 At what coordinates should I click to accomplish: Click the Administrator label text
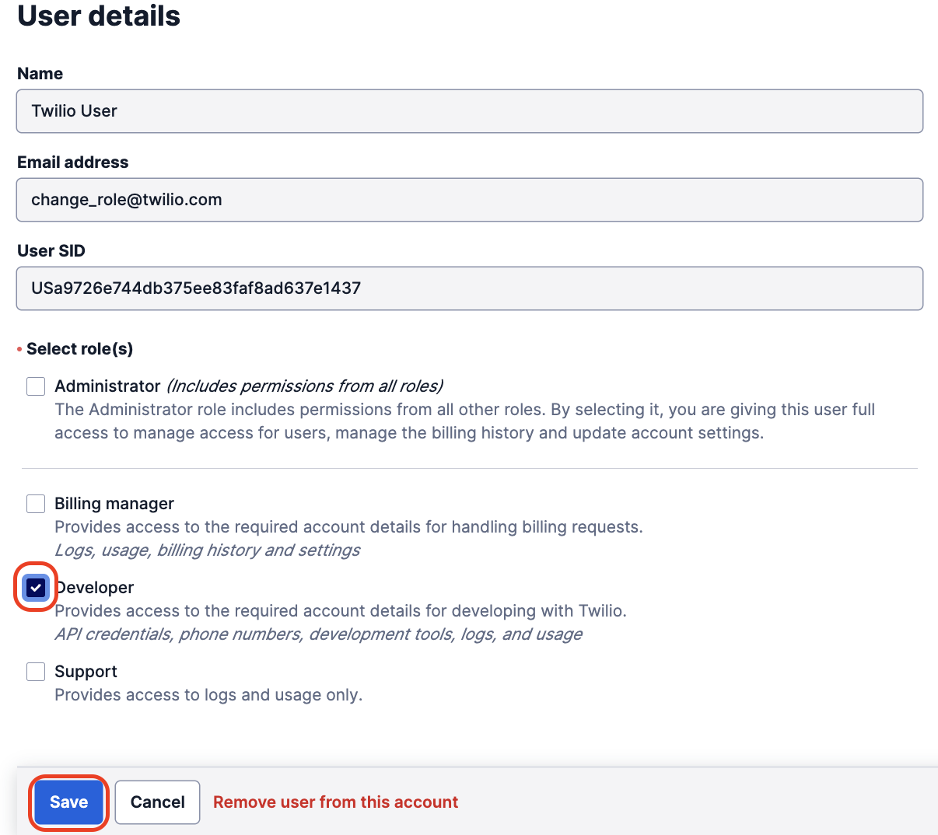coord(107,386)
